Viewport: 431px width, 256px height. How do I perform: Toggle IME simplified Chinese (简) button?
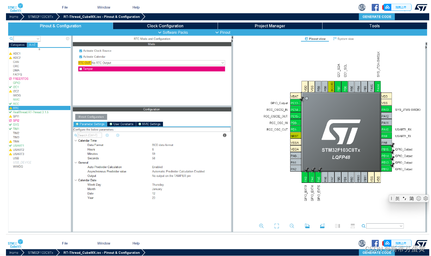click(411, 198)
